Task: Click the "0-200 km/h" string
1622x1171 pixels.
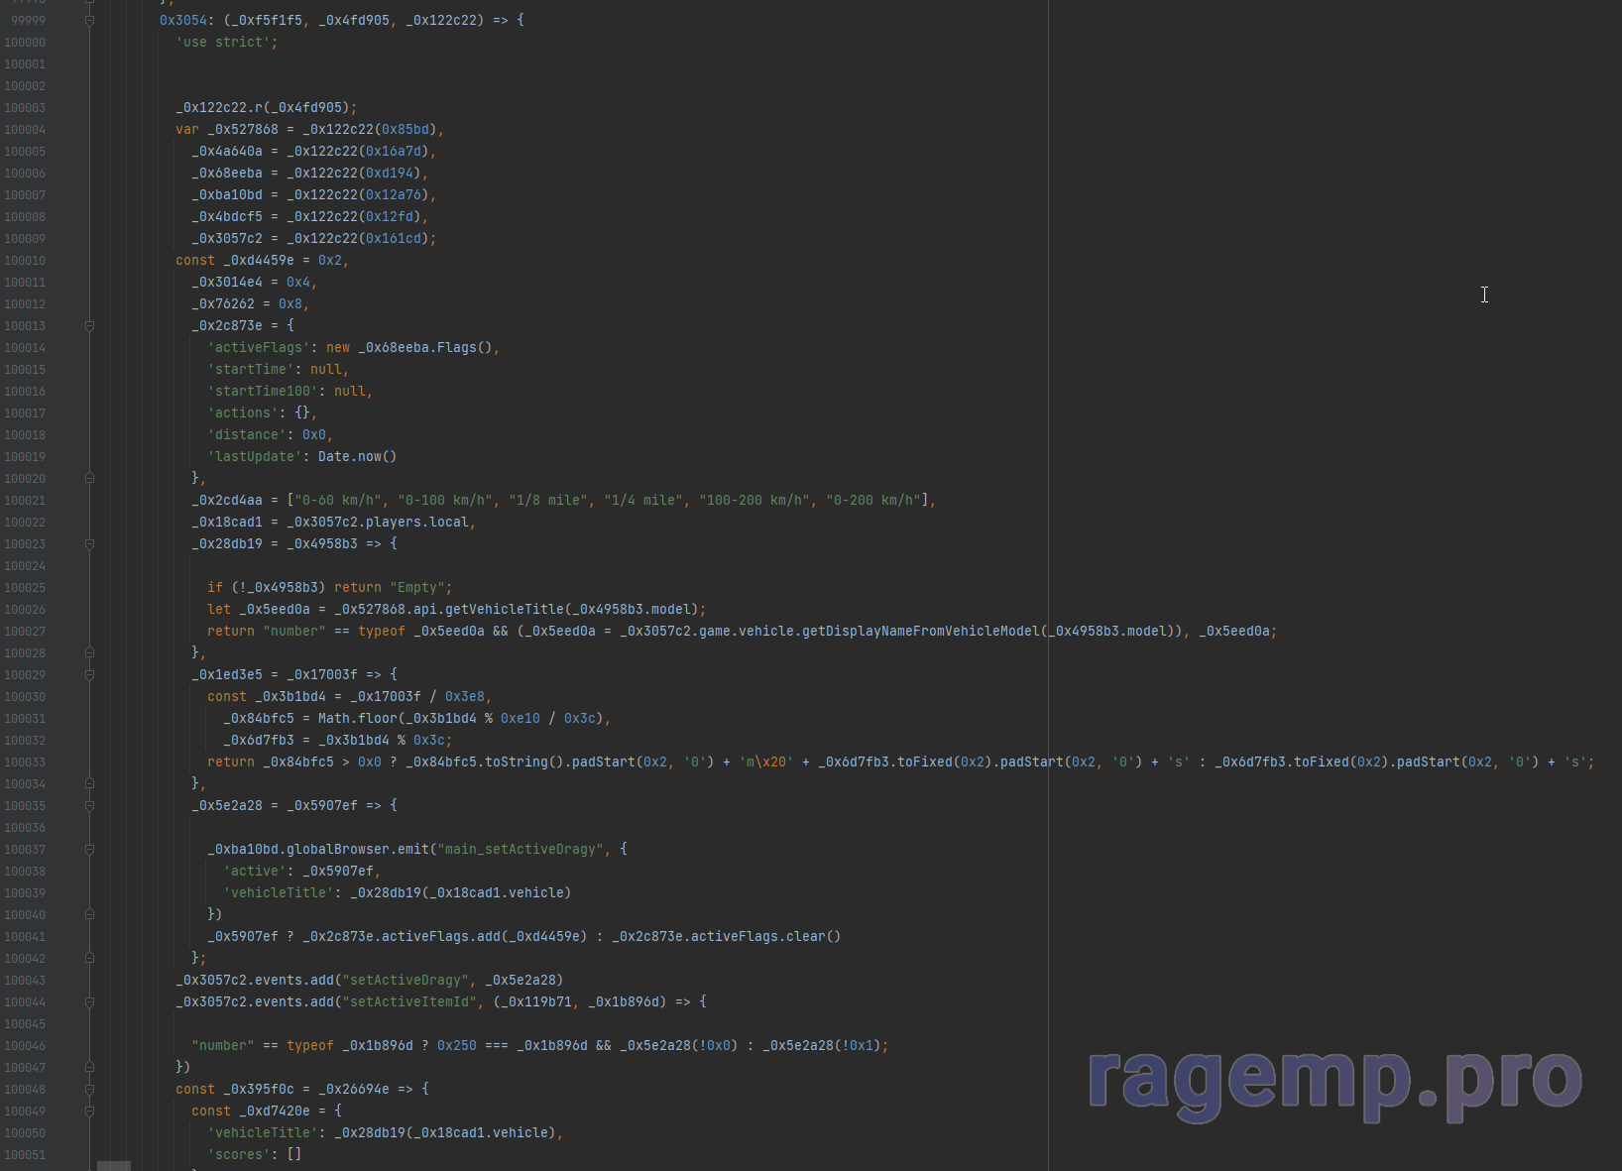Action: [873, 500]
